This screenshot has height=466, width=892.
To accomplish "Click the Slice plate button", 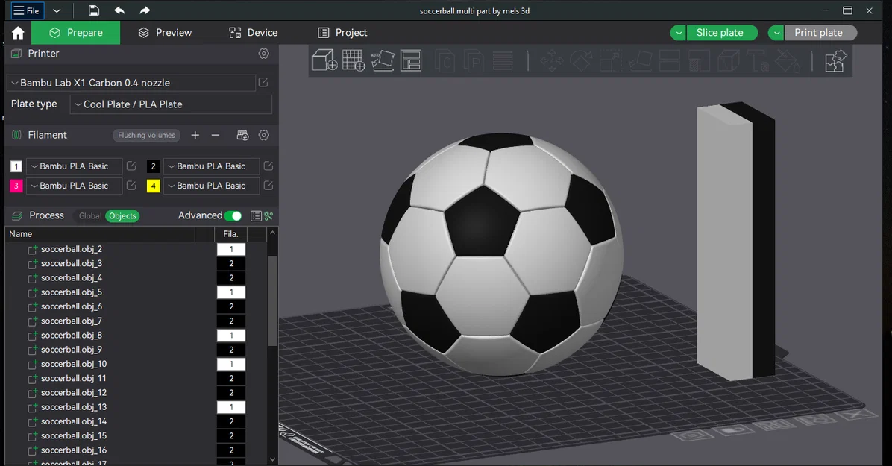I will point(720,32).
